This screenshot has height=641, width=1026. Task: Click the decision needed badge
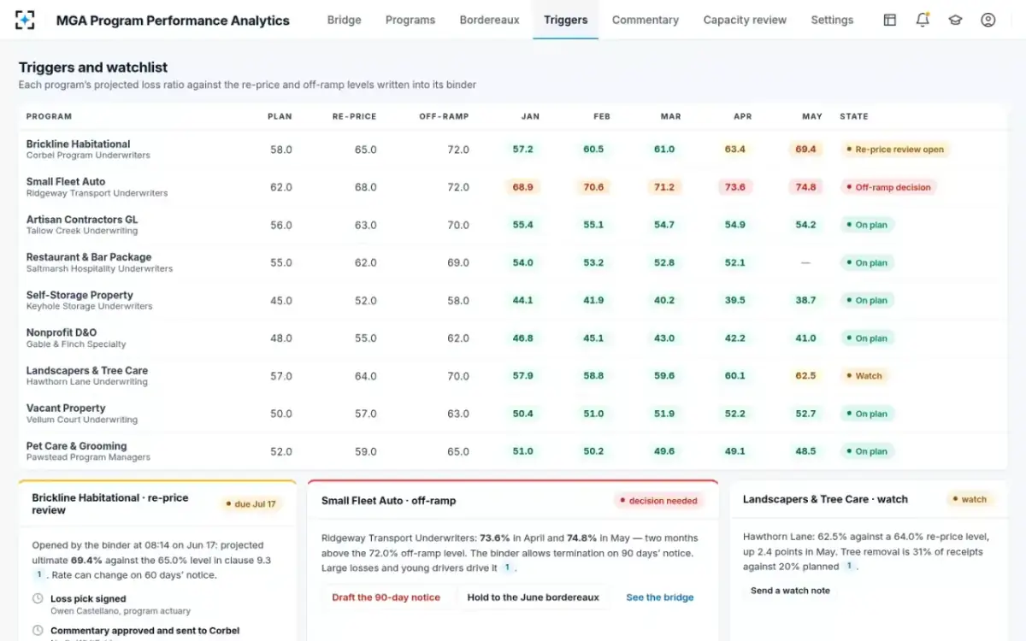(658, 501)
